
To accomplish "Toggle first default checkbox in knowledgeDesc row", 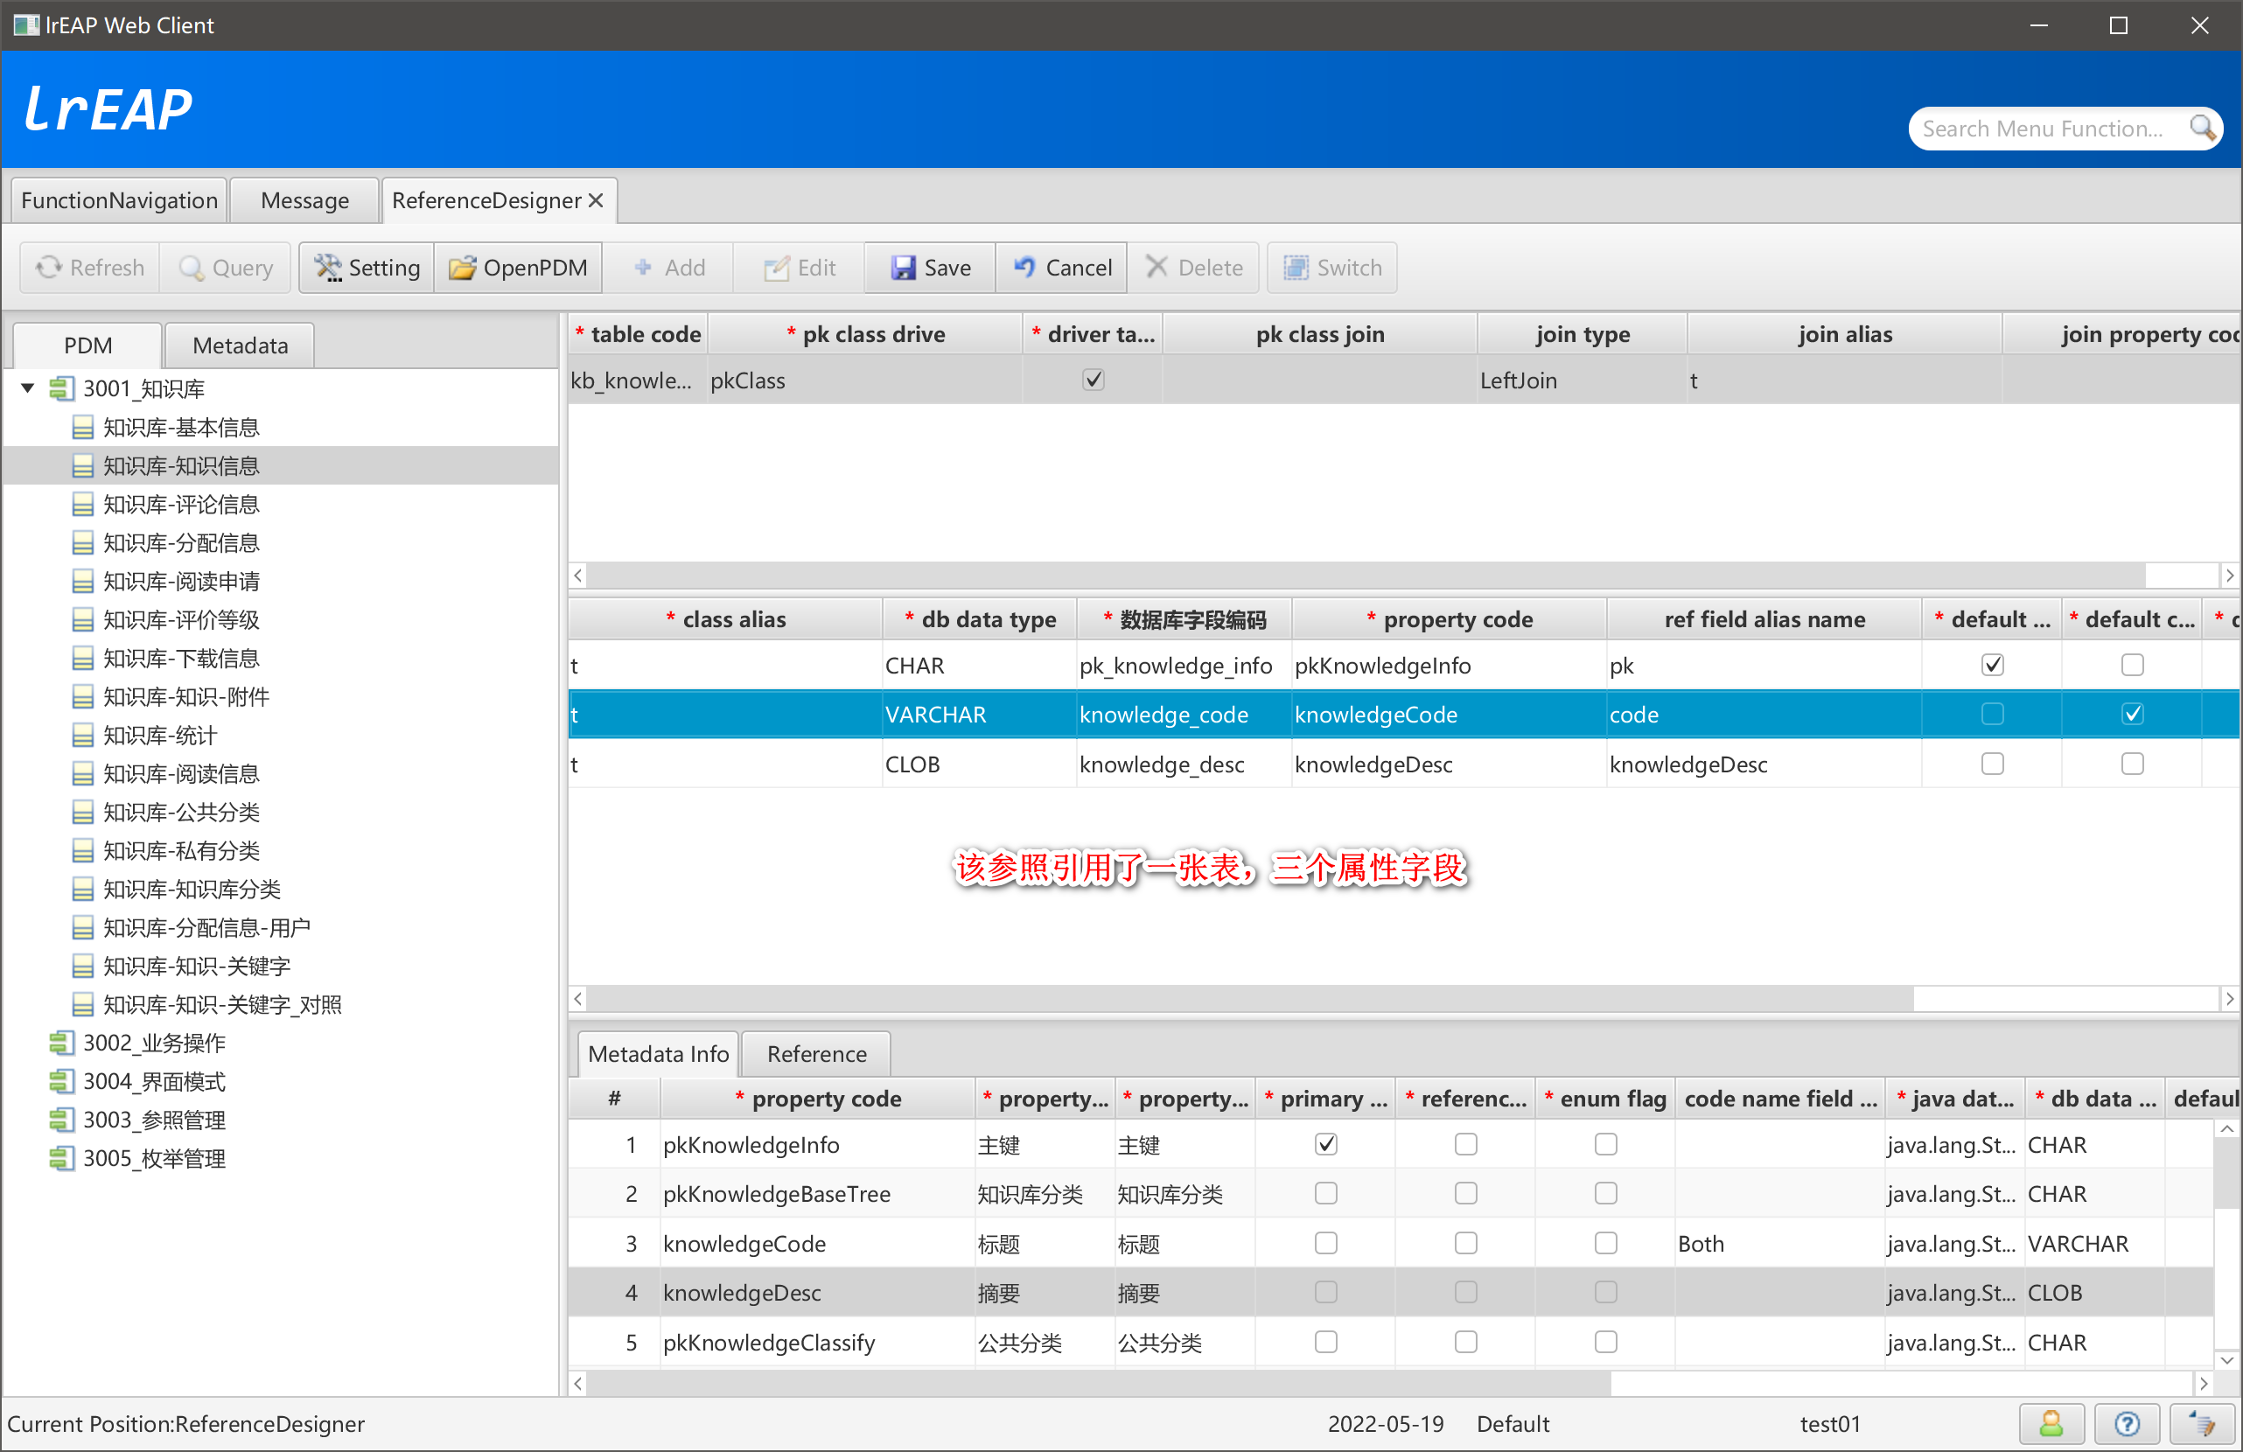I will [x=1992, y=764].
